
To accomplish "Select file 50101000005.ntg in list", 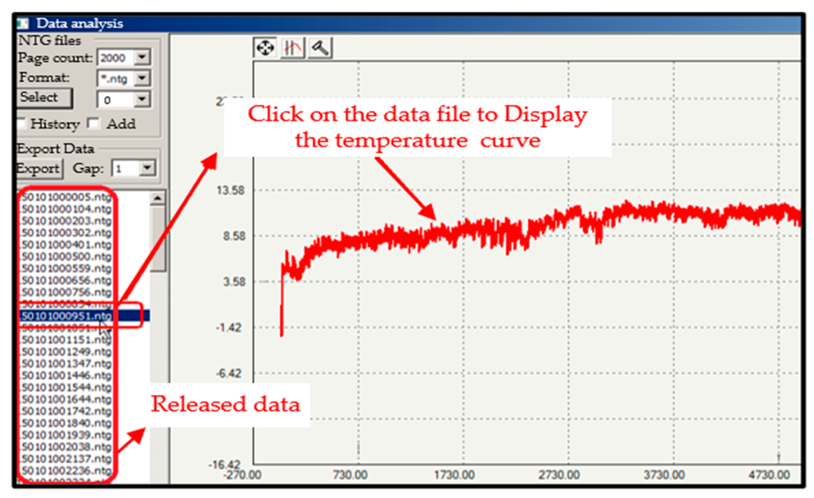I will click(x=67, y=197).
